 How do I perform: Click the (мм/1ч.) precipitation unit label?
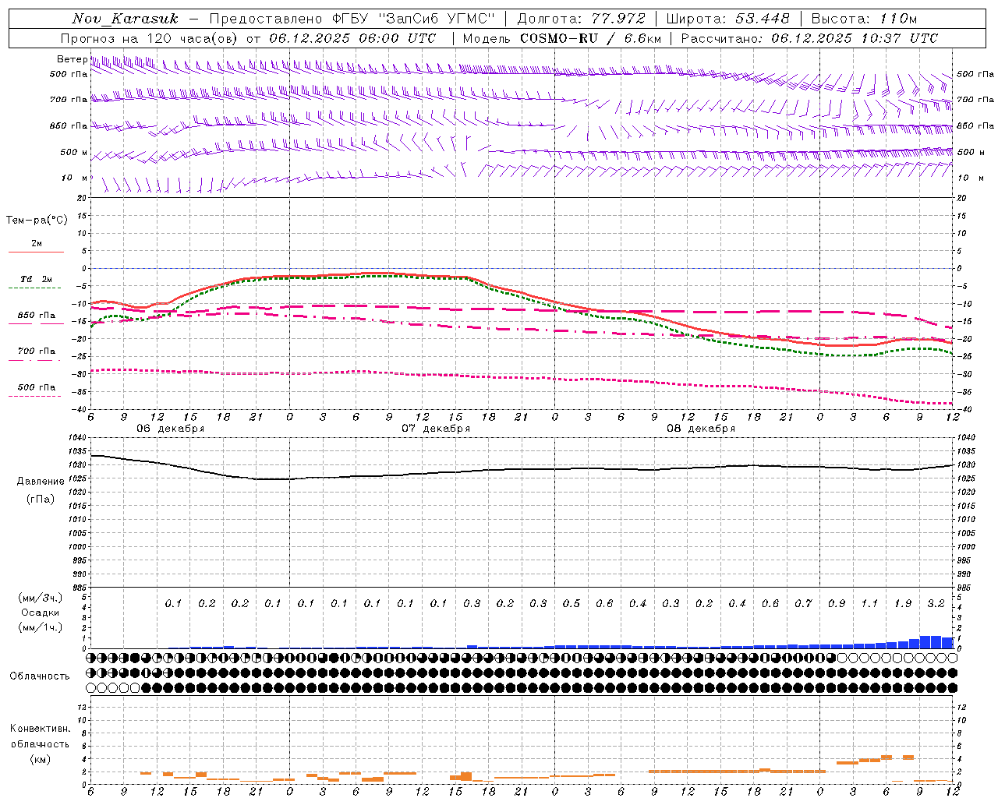(x=41, y=628)
